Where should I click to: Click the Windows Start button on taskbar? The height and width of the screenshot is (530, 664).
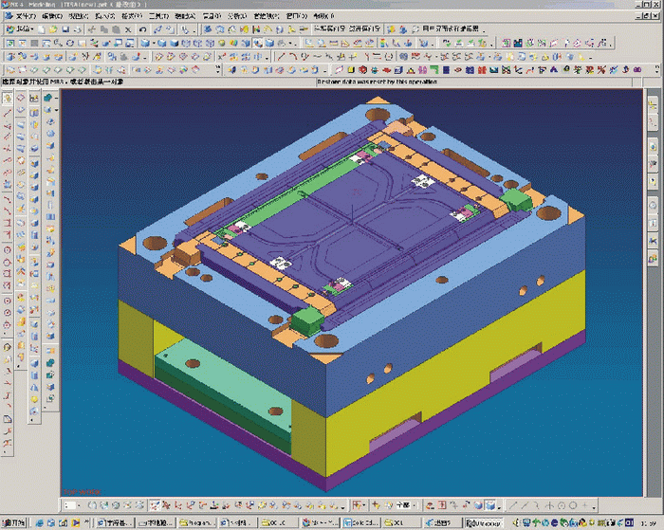14,522
